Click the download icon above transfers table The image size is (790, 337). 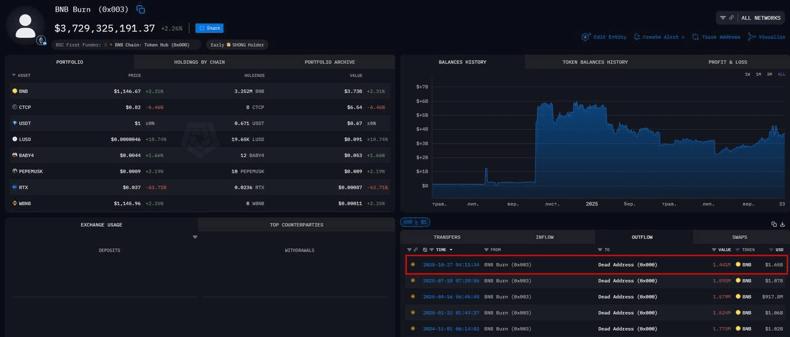(x=783, y=224)
